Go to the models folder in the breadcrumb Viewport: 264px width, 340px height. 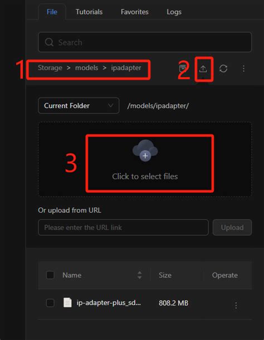coord(86,67)
